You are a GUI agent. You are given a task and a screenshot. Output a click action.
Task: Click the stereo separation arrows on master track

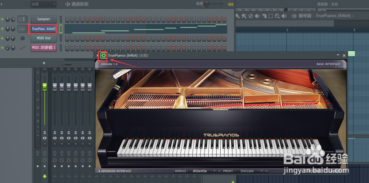pos(45,138)
